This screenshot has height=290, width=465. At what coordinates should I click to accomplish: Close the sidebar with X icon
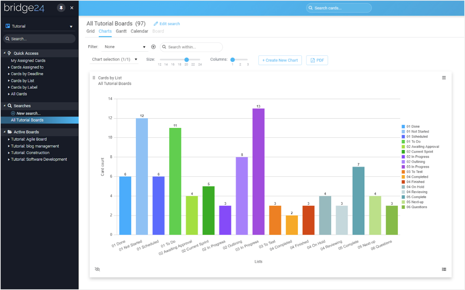[x=72, y=8]
